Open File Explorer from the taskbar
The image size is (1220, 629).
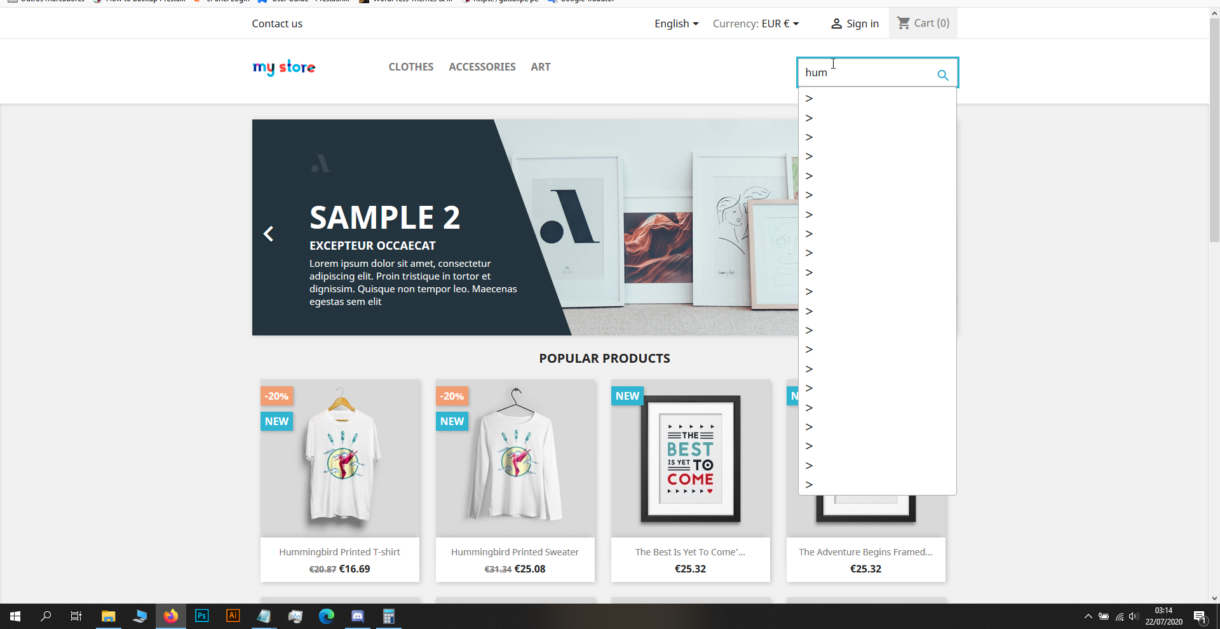(108, 616)
